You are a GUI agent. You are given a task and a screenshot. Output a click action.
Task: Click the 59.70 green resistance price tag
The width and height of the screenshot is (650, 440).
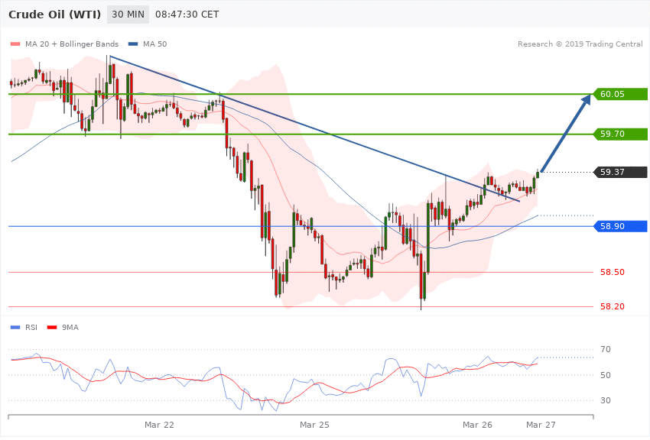click(621, 134)
